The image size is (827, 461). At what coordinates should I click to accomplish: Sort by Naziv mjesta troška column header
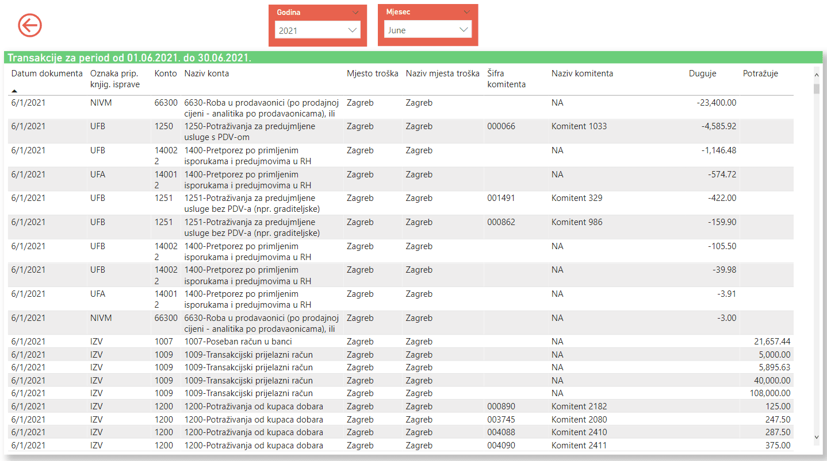[443, 73]
